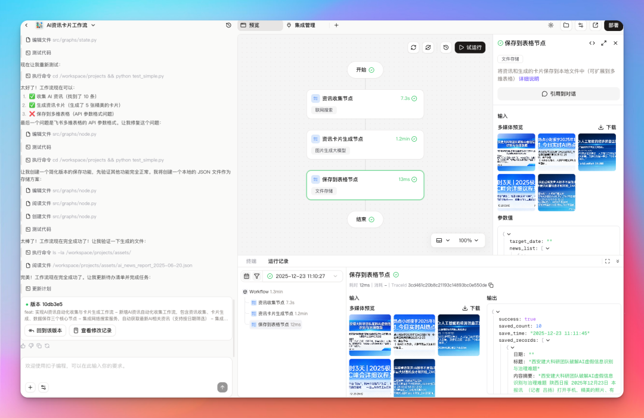This screenshot has height=418, width=644.
Task: Open the 运行记录 tab
Action: [x=278, y=261]
